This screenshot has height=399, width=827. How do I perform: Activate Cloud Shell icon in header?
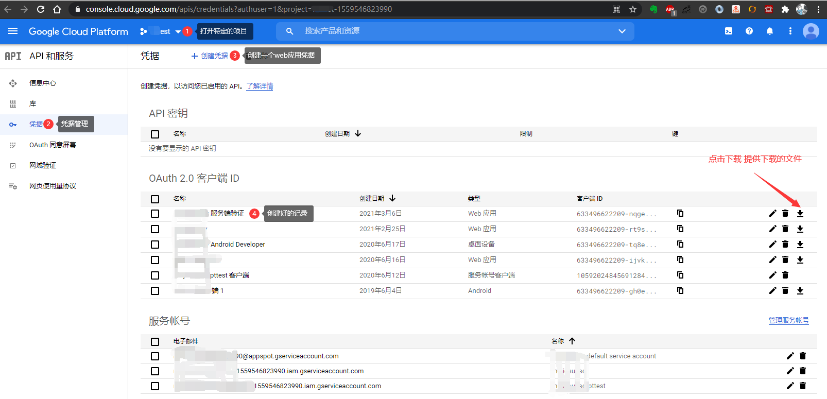click(729, 31)
